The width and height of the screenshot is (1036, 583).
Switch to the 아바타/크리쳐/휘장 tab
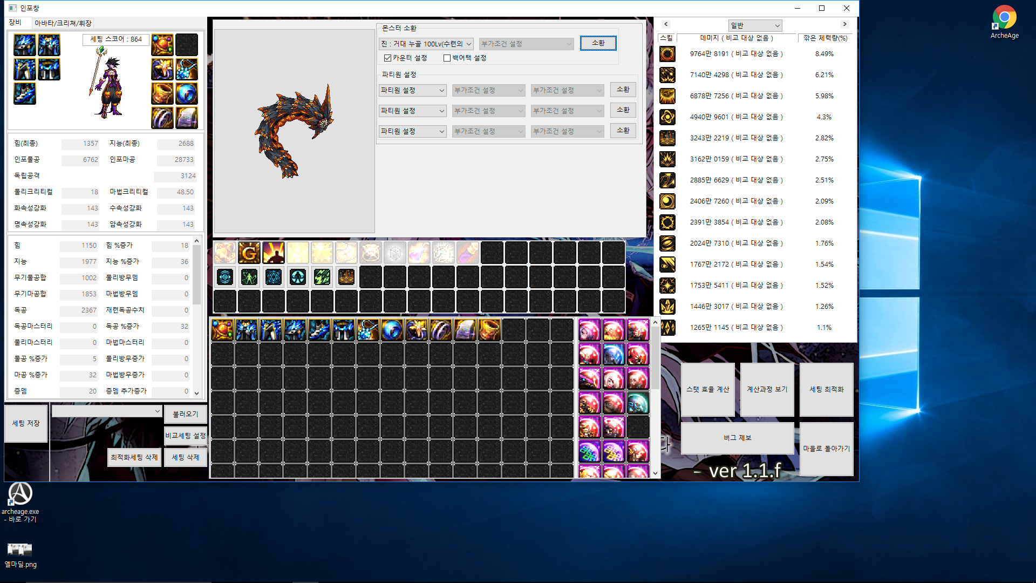point(63,23)
